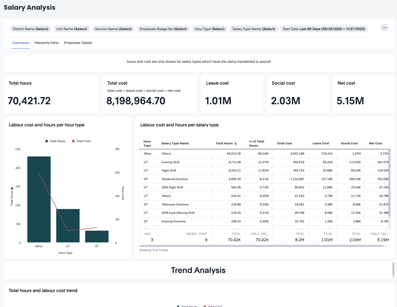Image resolution: width=397 pixels, height=307 pixels.
Task: Click the Total Hours axis sort arrow
Action: point(12,188)
